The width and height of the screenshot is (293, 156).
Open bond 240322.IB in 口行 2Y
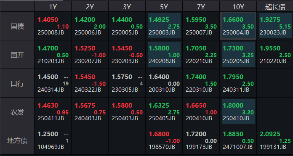pyautogui.click(x=88, y=90)
